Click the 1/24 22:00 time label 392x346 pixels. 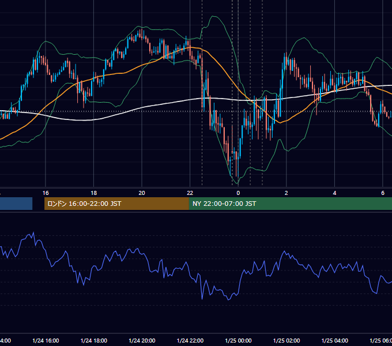click(190, 340)
